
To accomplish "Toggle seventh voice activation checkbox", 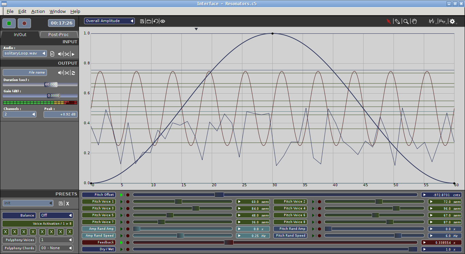I will [61, 232].
